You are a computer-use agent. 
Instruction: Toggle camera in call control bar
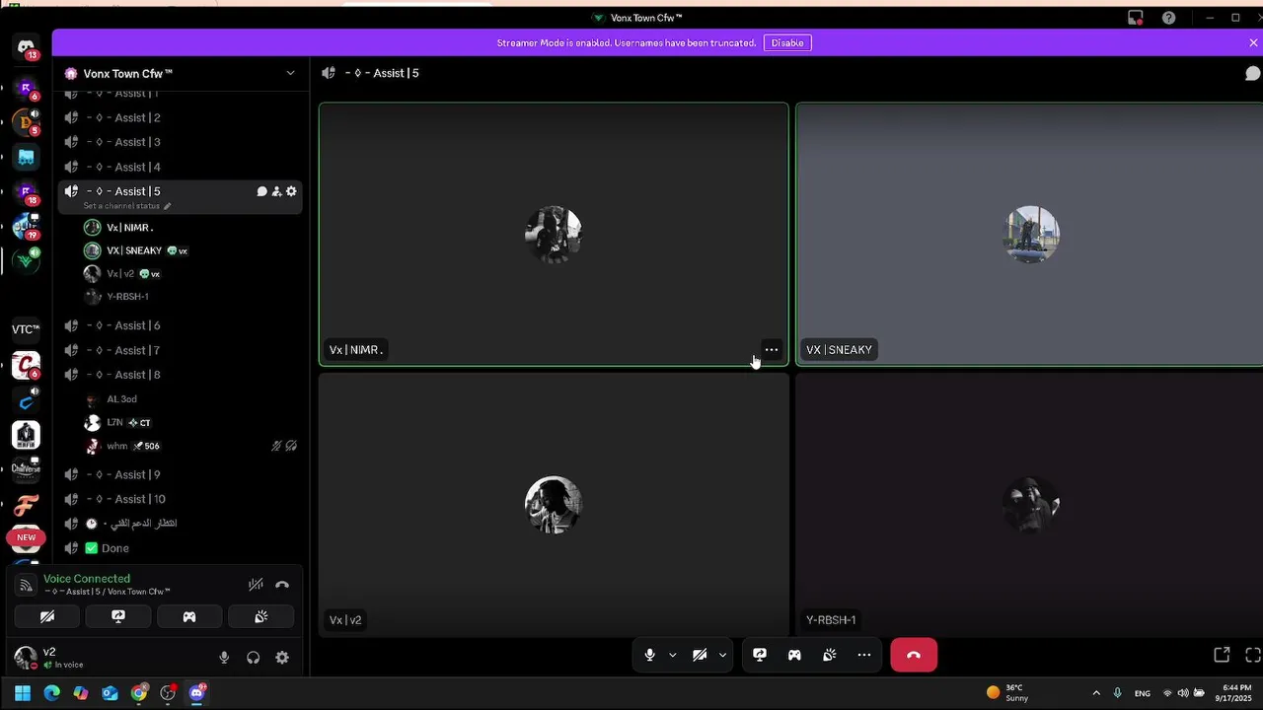coord(700,655)
